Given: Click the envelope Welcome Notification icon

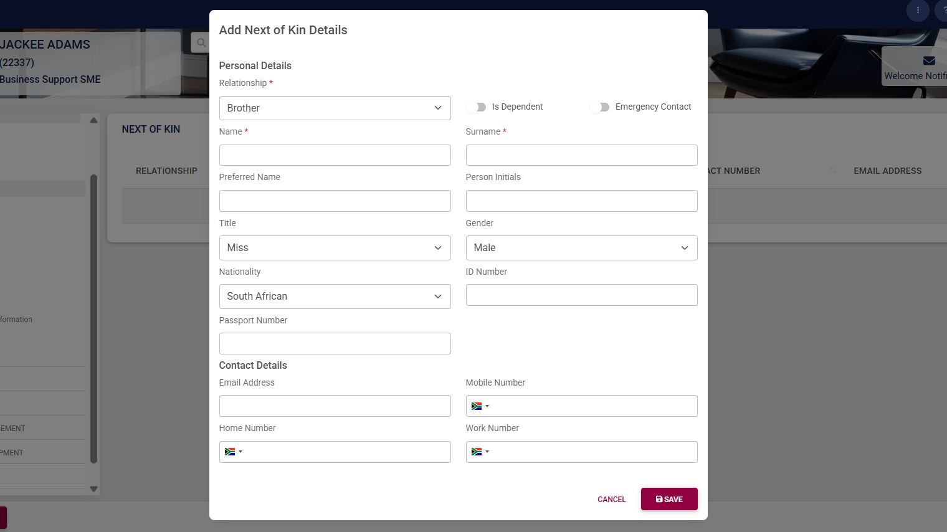Looking at the screenshot, I should click(929, 60).
